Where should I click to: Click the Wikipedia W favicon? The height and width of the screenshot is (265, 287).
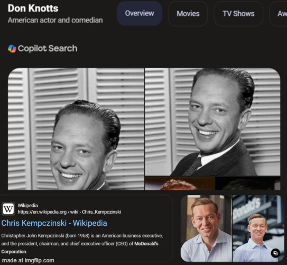(x=8, y=209)
